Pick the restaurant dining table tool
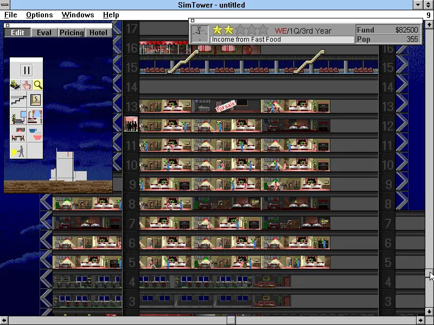The image size is (434, 325). point(18,134)
